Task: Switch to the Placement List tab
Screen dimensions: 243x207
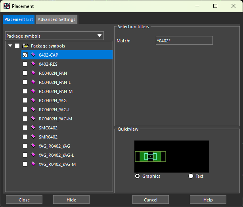Action: [x=19, y=19]
